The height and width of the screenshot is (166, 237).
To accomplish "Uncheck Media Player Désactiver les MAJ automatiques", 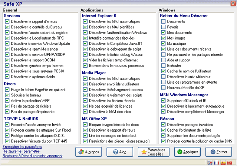I will [85, 78].
